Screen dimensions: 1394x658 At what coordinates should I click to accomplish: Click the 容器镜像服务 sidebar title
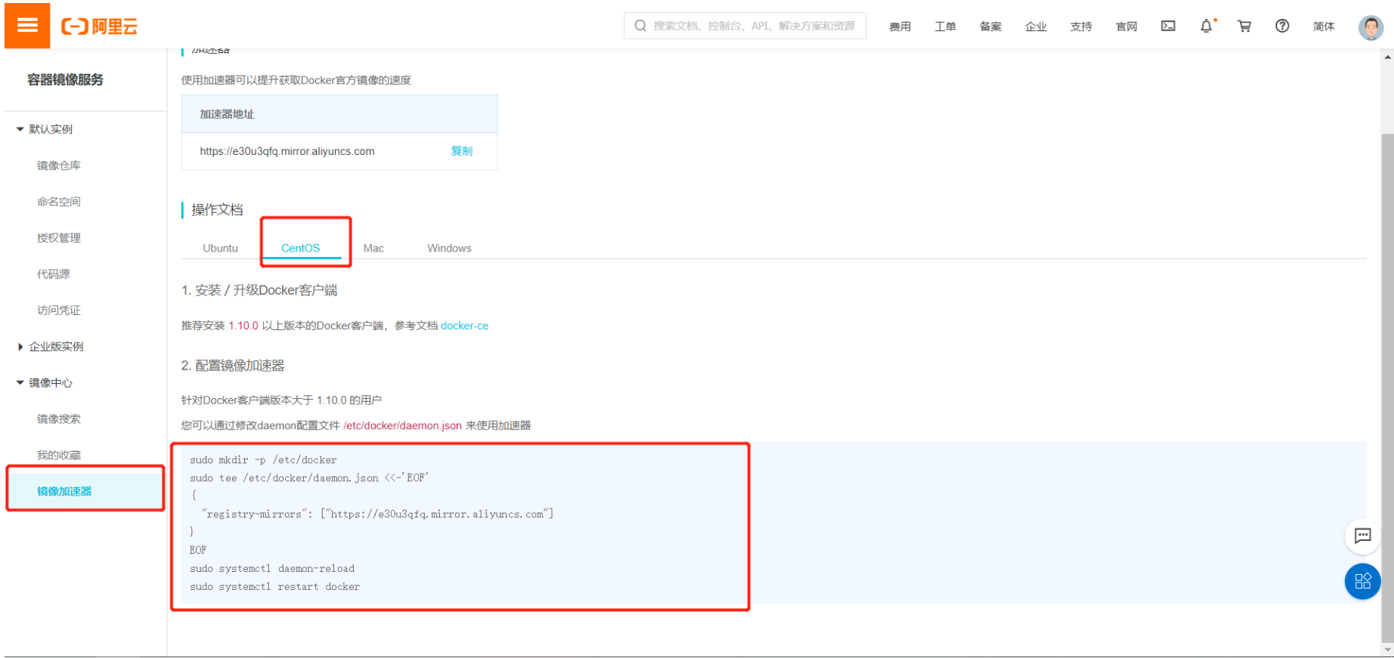coord(65,79)
